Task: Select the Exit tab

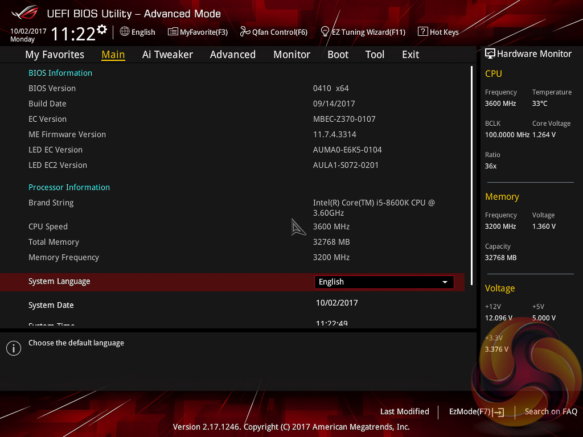Action: coord(410,55)
